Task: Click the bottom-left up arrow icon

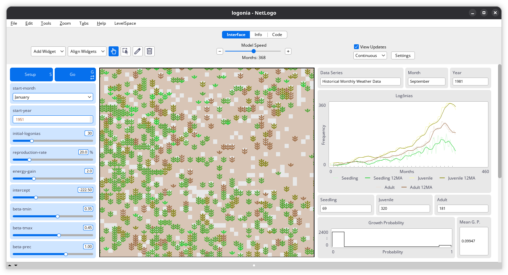Action: click(x=10, y=265)
